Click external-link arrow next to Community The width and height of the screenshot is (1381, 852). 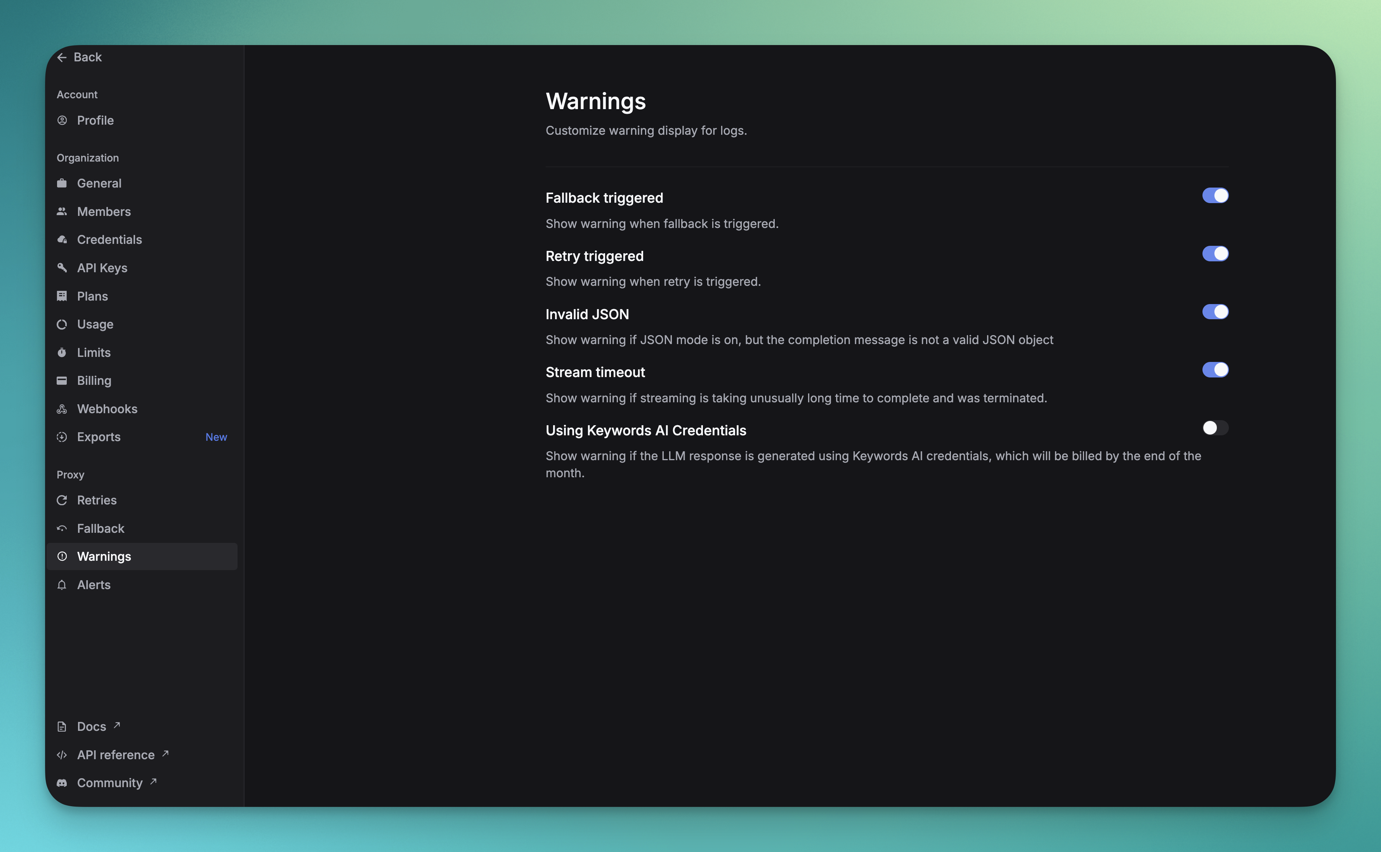coord(153,781)
